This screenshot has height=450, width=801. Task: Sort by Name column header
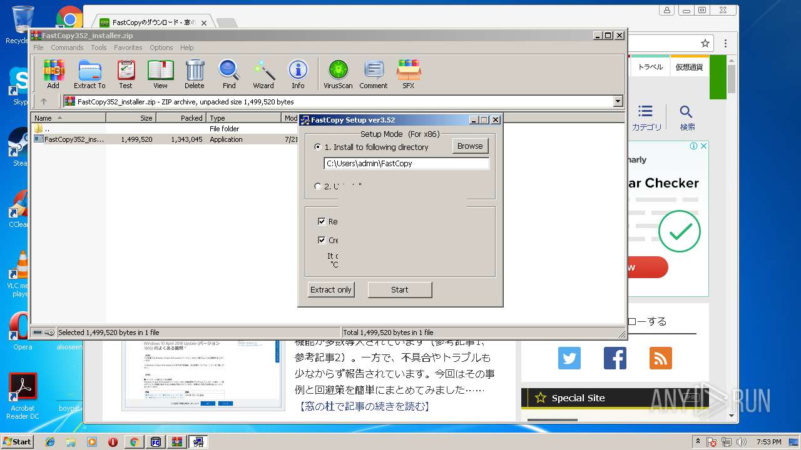[x=69, y=117]
